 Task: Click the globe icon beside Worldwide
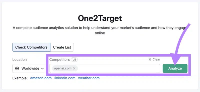17,68
